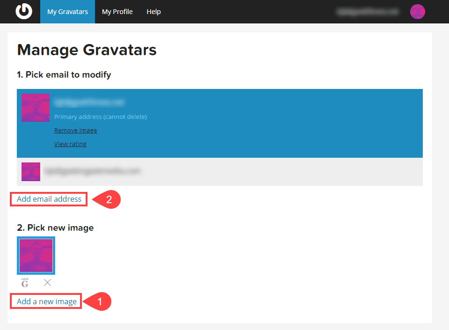This screenshot has width=449, height=330.
Task: Open the Help menu item
Action: (x=153, y=12)
